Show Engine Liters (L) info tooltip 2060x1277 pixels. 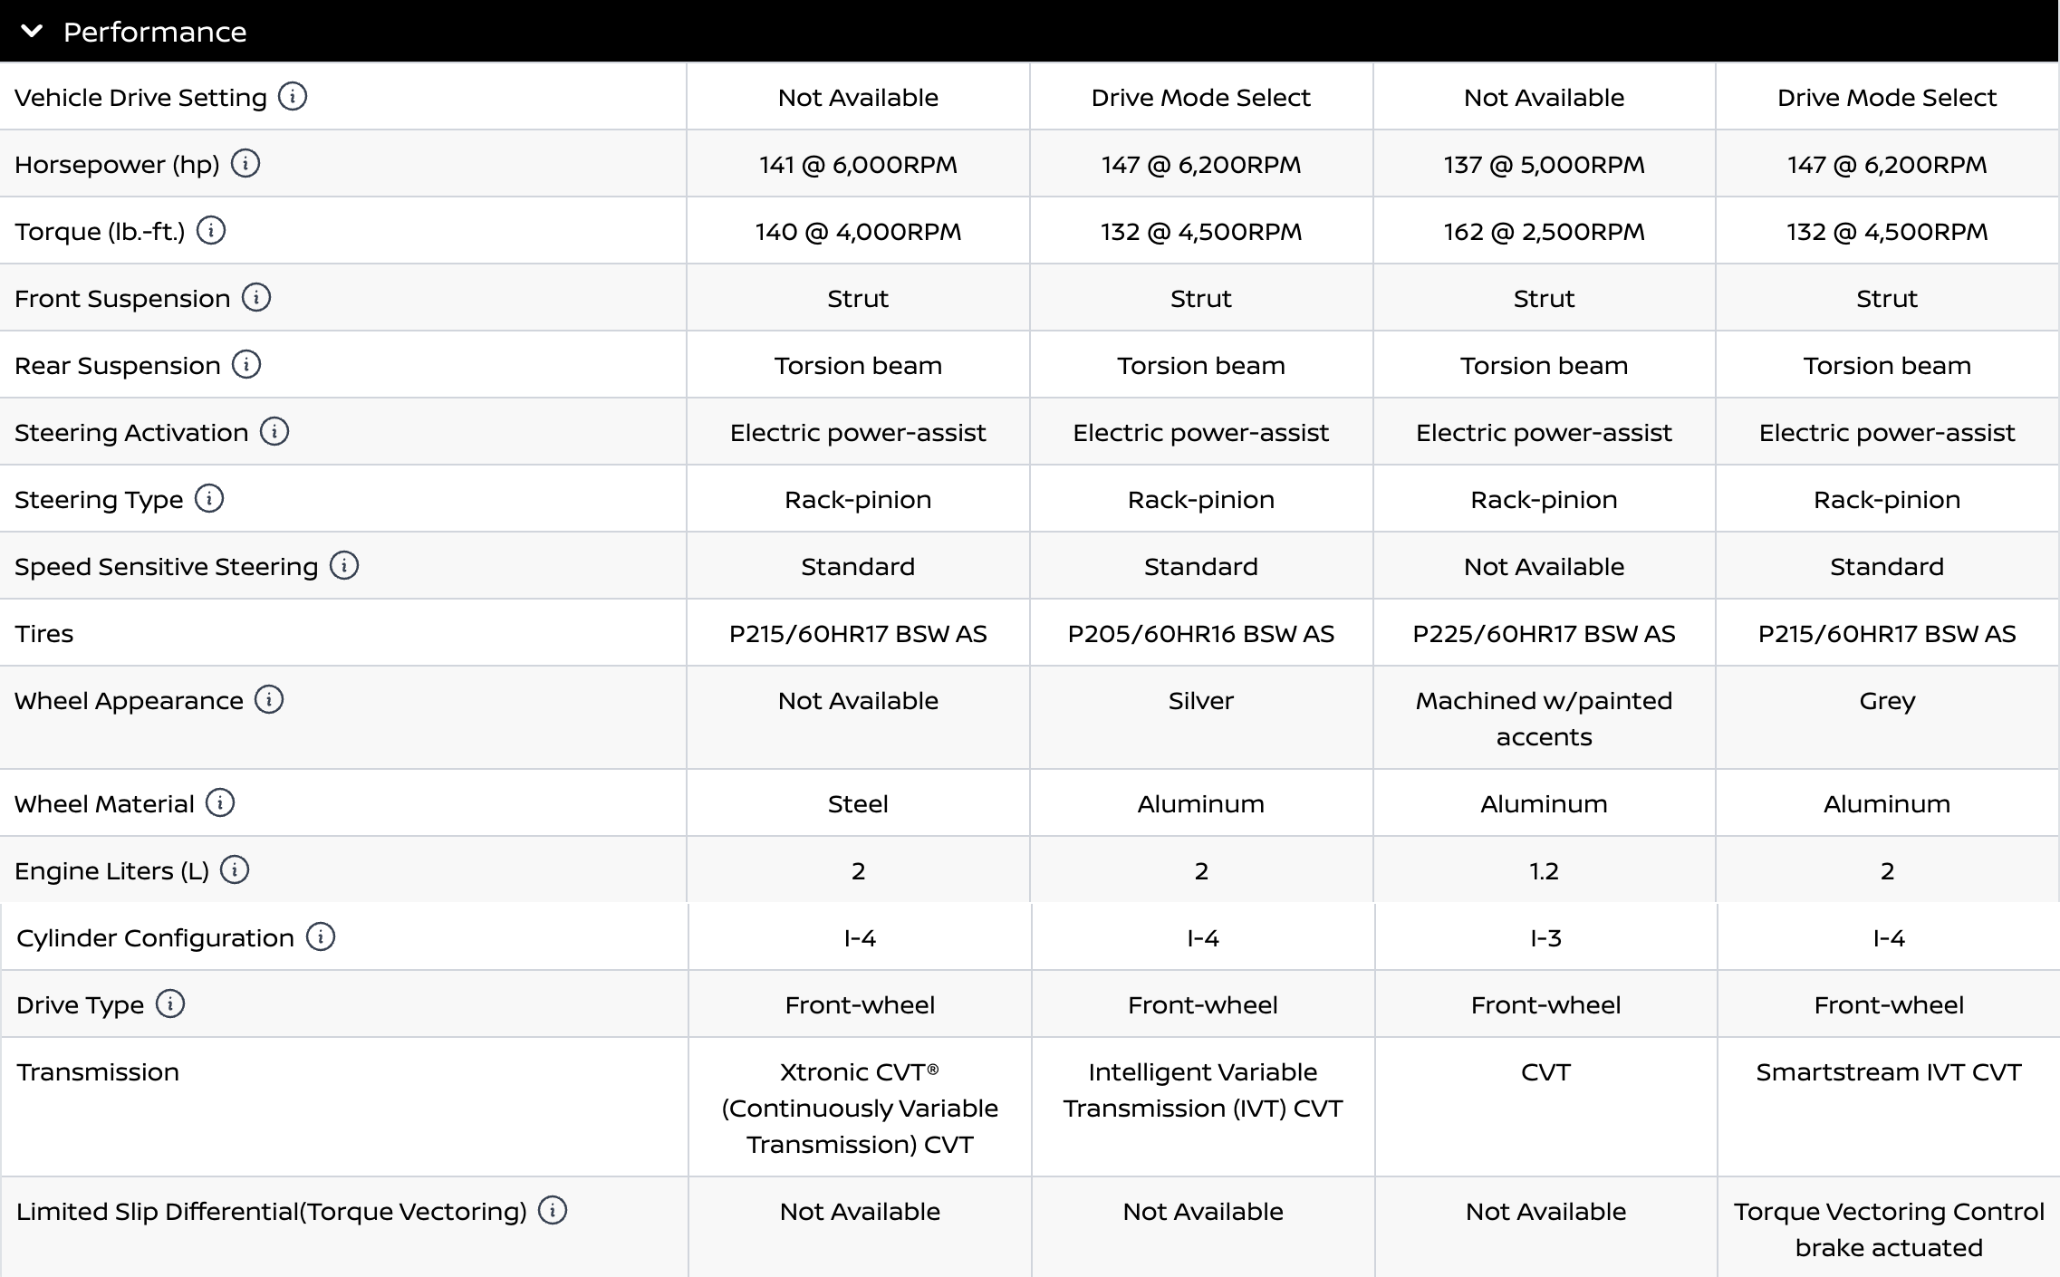[235, 869]
